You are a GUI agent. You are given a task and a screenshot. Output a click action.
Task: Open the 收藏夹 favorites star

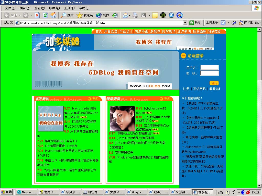pos(84,15)
